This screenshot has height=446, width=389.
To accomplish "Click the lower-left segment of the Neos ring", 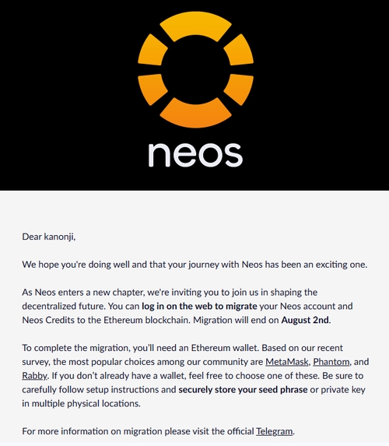I will coord(152,89).
